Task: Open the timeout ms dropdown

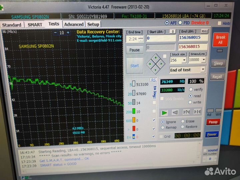Action: point(204,59)
